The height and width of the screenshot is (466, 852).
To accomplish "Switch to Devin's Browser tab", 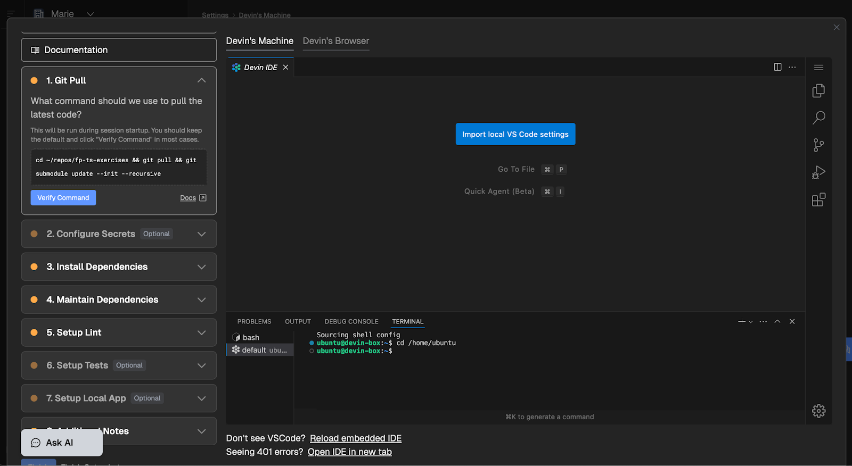I will coord(336,41).
